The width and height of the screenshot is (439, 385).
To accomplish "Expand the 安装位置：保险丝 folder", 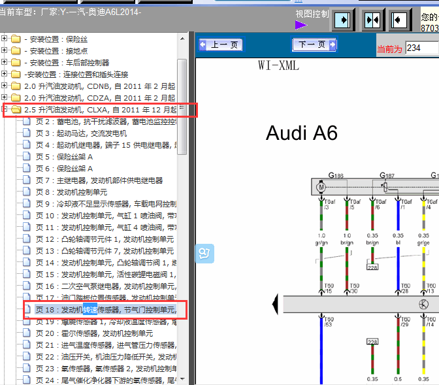I will tap(4, 39).
